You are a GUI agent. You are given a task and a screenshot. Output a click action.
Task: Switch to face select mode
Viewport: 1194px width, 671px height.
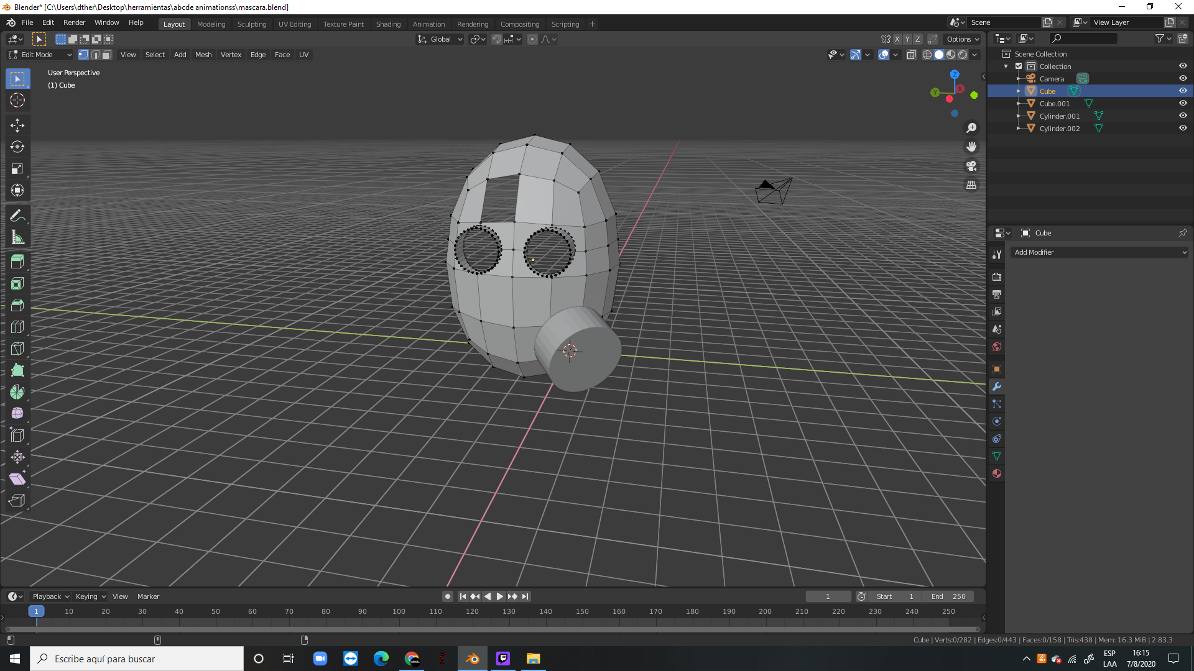click(107, 55)
